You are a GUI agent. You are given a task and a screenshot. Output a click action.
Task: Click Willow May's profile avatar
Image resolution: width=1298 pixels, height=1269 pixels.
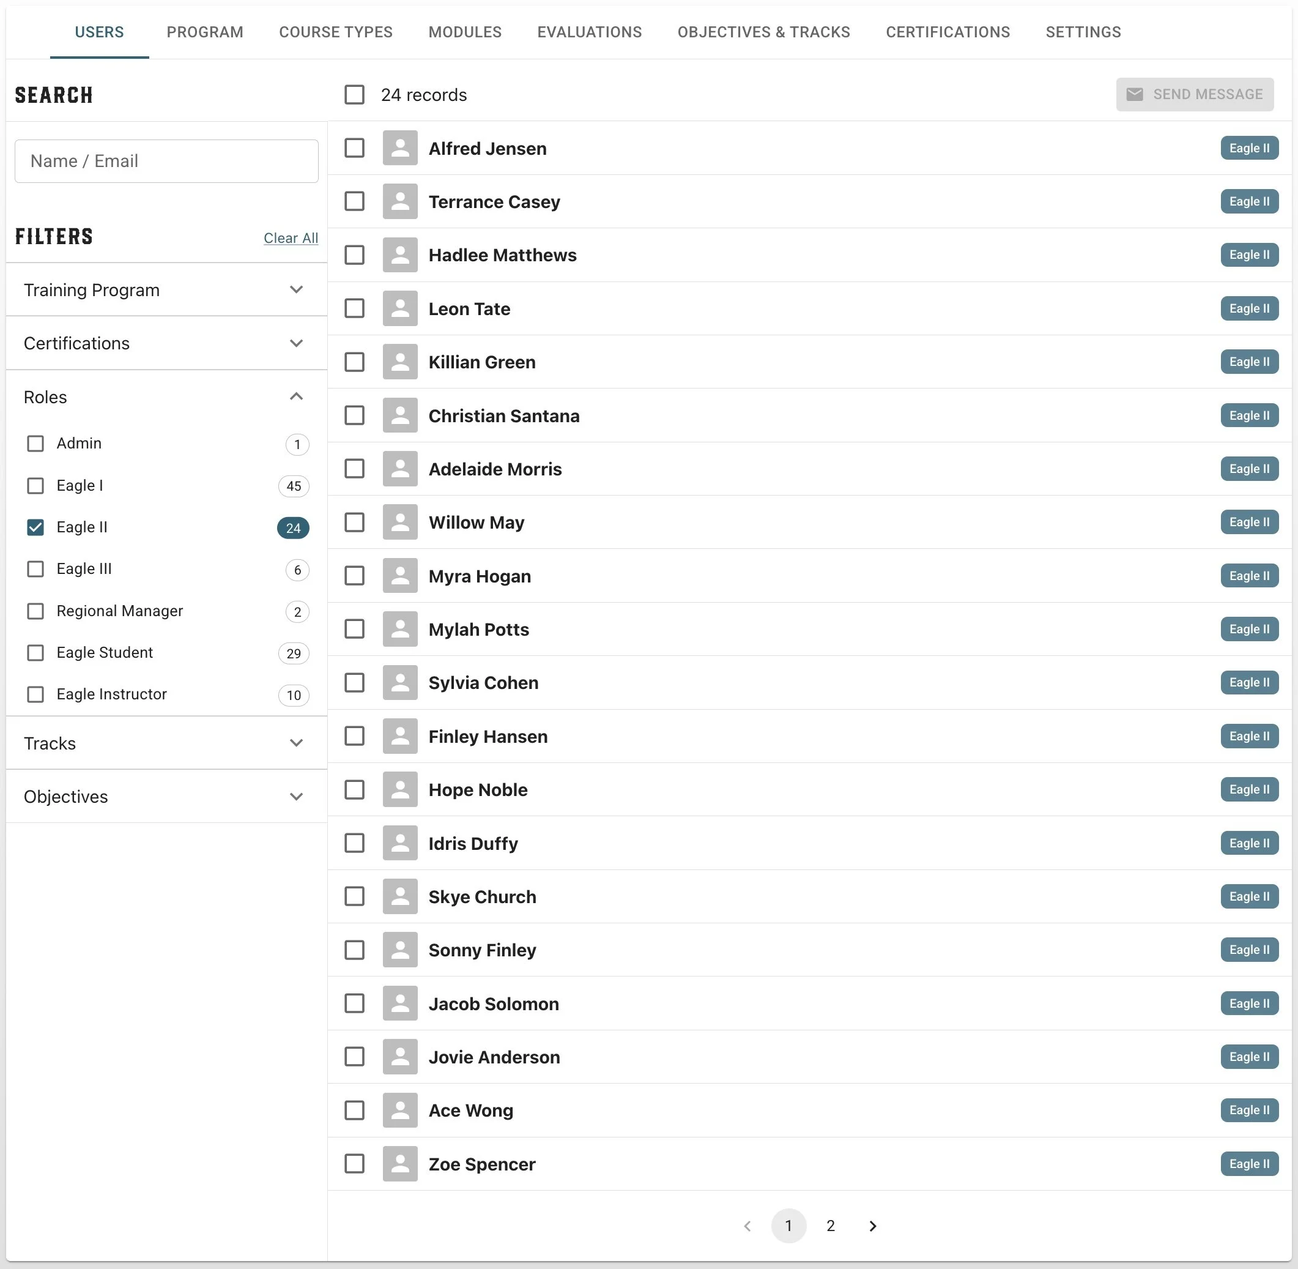(x=400, y=522)
